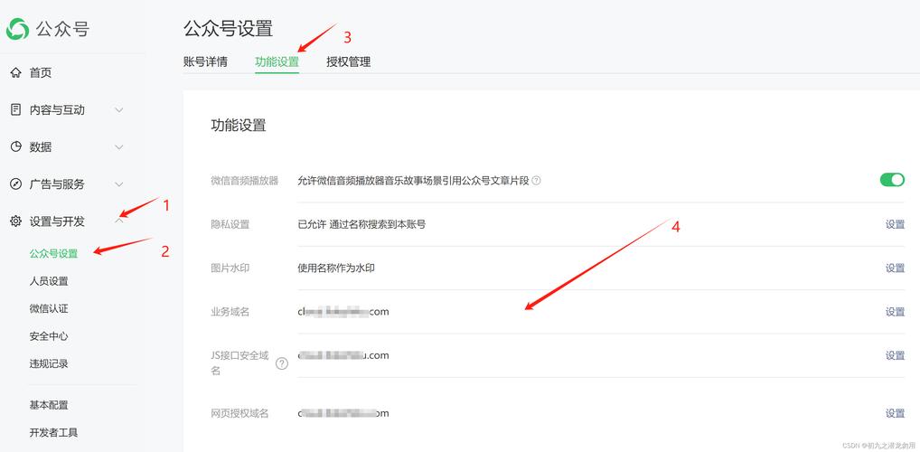Click the 数据 pie chart icon

tap(15, 146)
